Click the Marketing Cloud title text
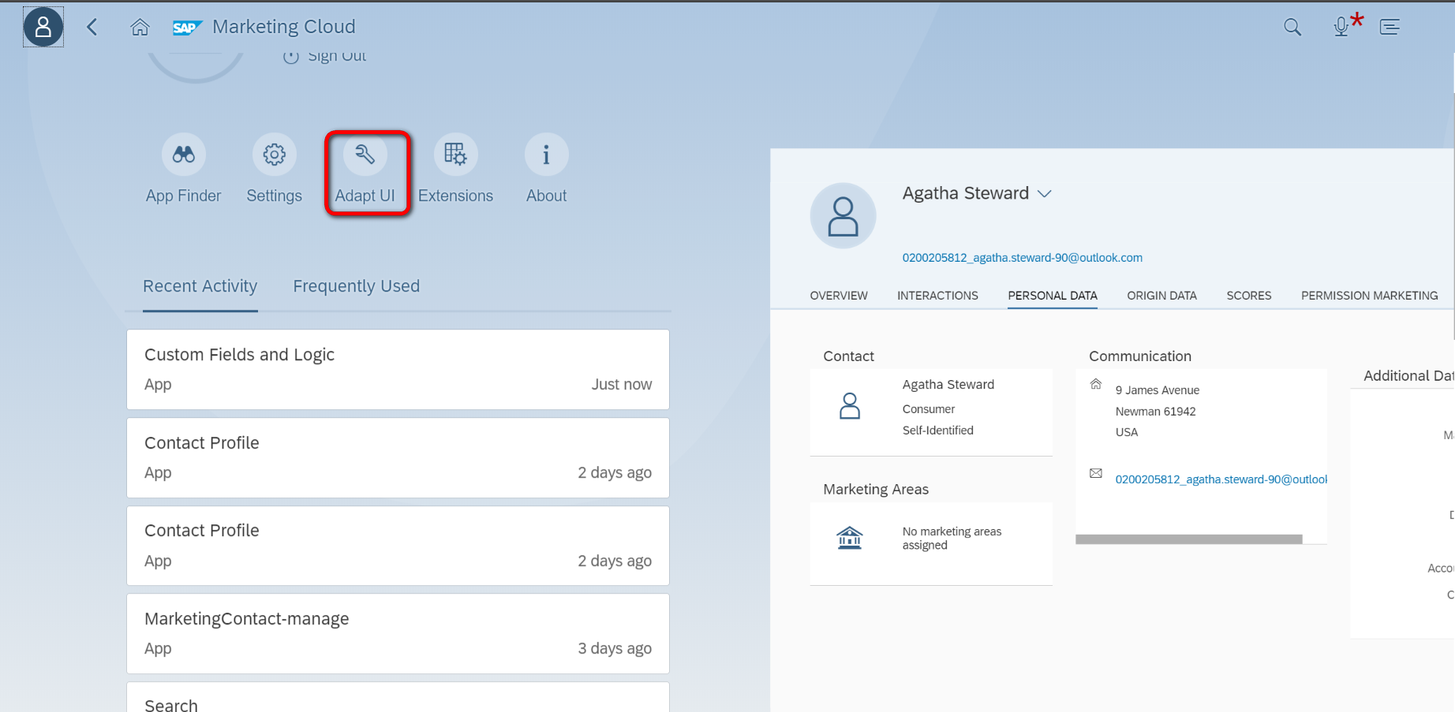The width and height of the screenshot is (1455, 712). [284, 27]
